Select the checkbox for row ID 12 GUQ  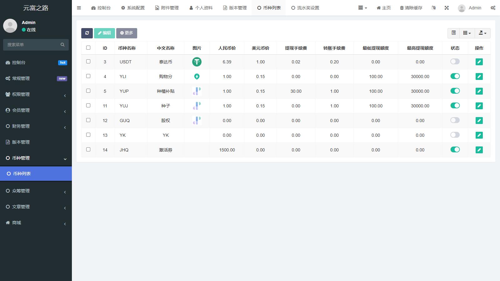coord(88,120)
